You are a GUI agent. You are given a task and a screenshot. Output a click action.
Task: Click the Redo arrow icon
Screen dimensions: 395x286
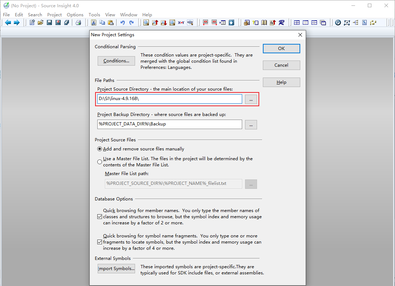[131, 22]
